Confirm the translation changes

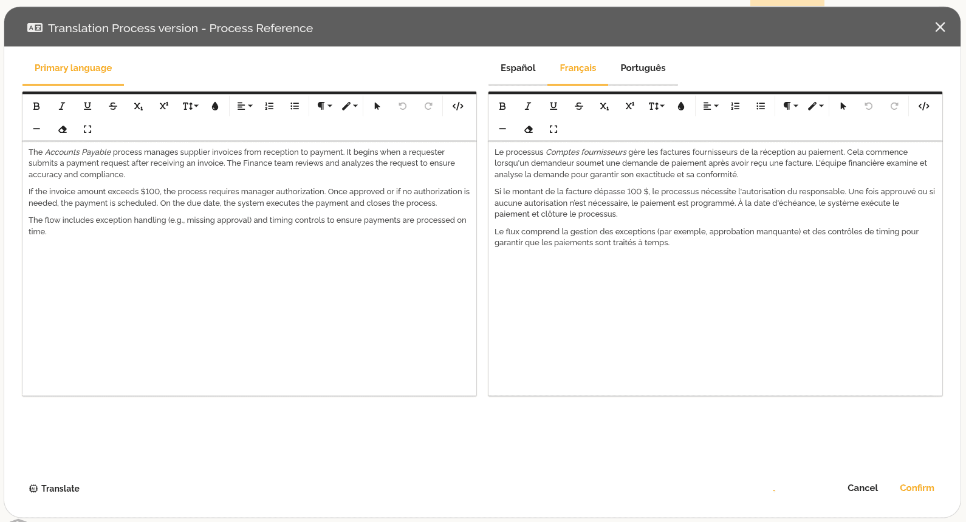916,488
